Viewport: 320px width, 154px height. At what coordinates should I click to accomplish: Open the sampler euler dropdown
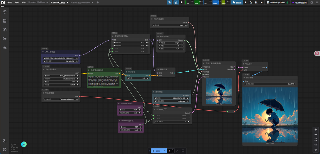click(x=170, y=25)
